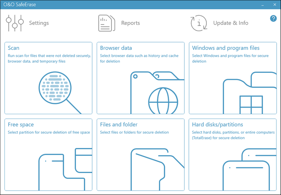Image resolution: width=281 pixels, height=195 pixels.
Task: Click the Windows logo folder illustration
Action: coord(250,94)
